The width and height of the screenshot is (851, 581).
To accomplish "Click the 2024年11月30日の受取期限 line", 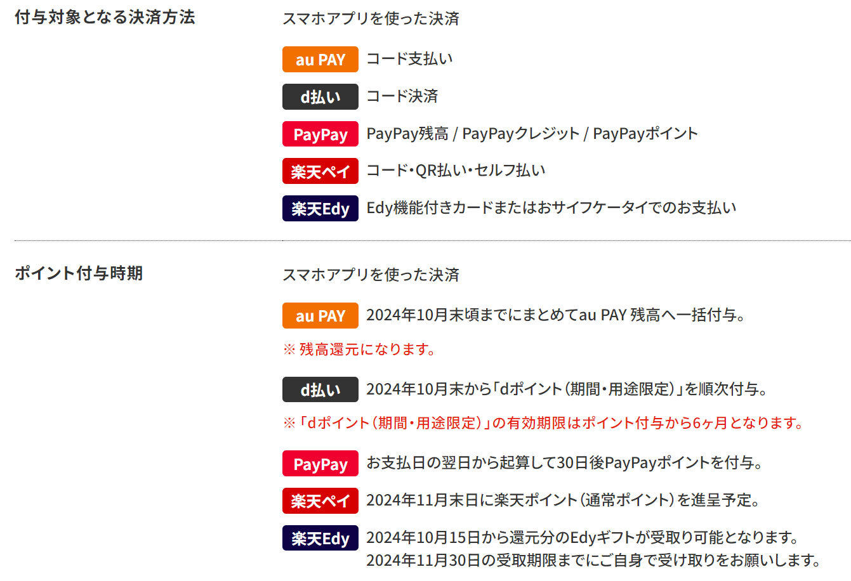I will pos(593,561).
